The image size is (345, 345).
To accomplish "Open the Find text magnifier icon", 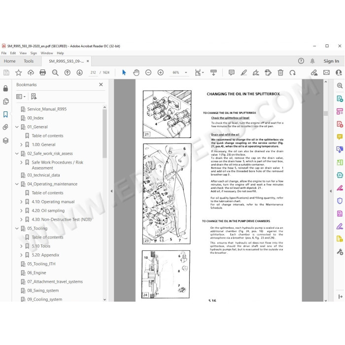I will [x=55, y=72].
